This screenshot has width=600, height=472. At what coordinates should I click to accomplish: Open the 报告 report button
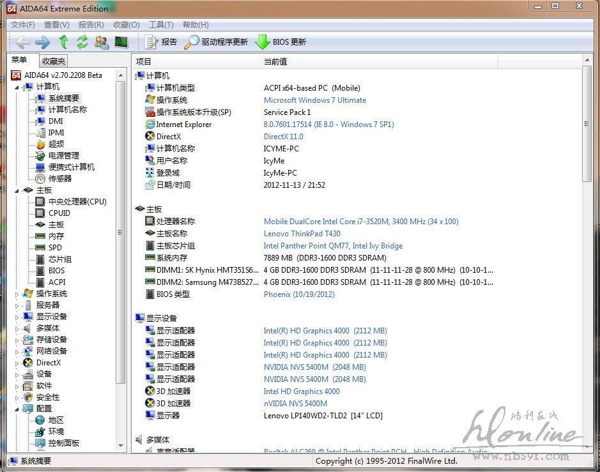pos(161,42)
